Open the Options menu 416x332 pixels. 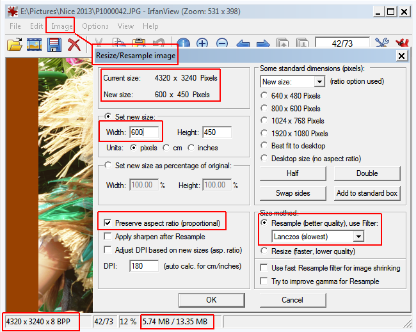(95, 26)
